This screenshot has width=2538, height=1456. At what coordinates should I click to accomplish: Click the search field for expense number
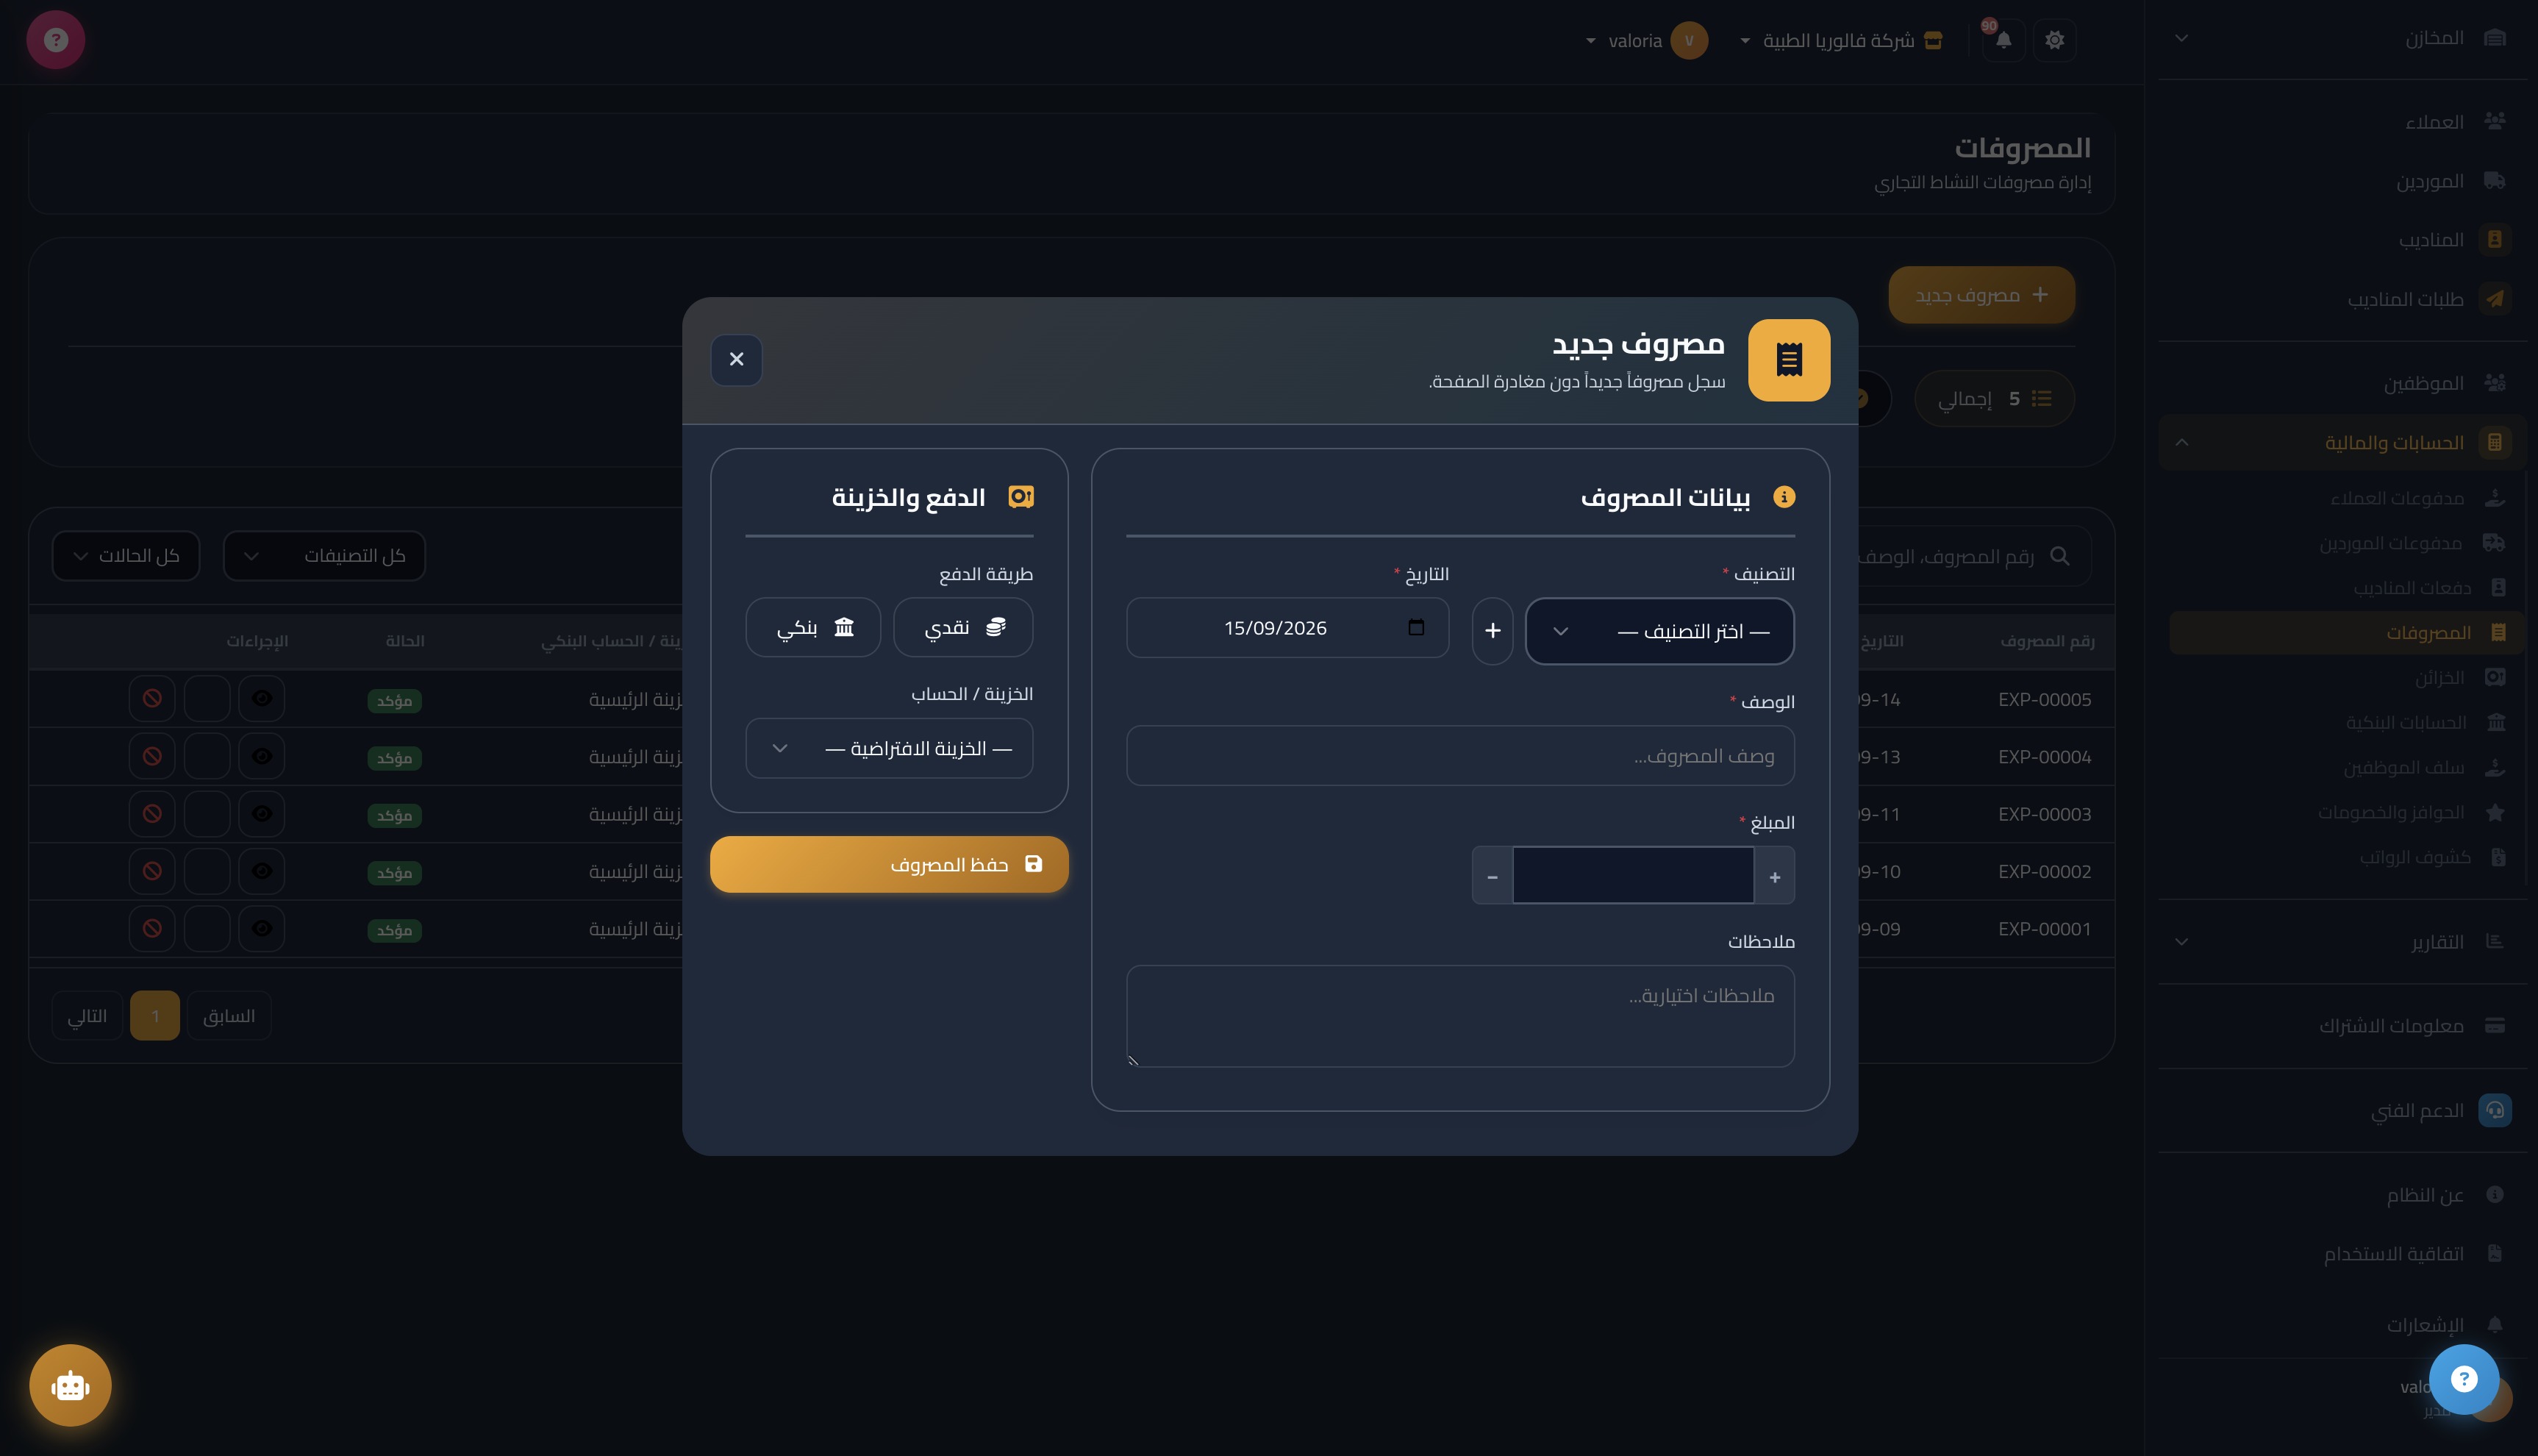pos(1974,556)
